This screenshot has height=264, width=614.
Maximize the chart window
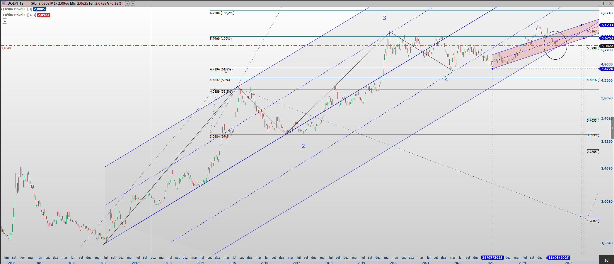[605, 4]
